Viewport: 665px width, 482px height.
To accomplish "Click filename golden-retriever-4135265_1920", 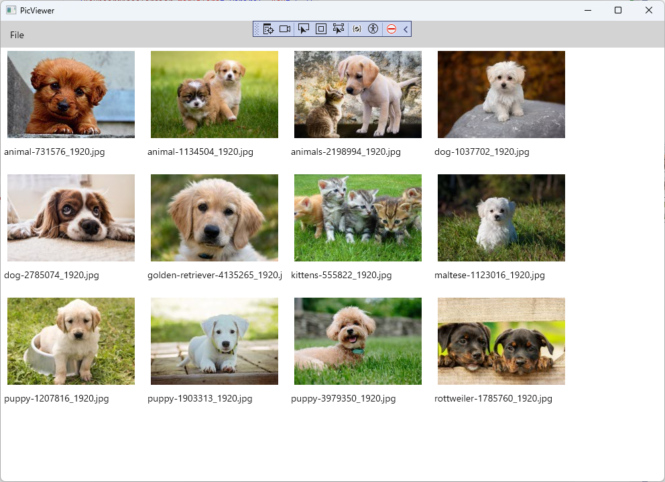I will tap(215, 276).
